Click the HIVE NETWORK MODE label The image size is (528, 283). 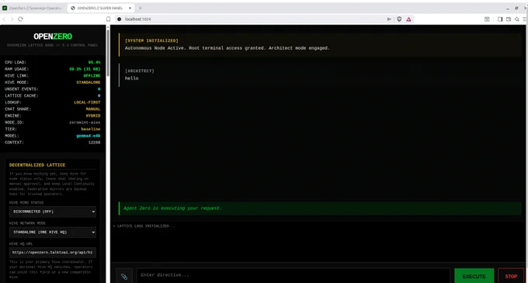point(27,223)
